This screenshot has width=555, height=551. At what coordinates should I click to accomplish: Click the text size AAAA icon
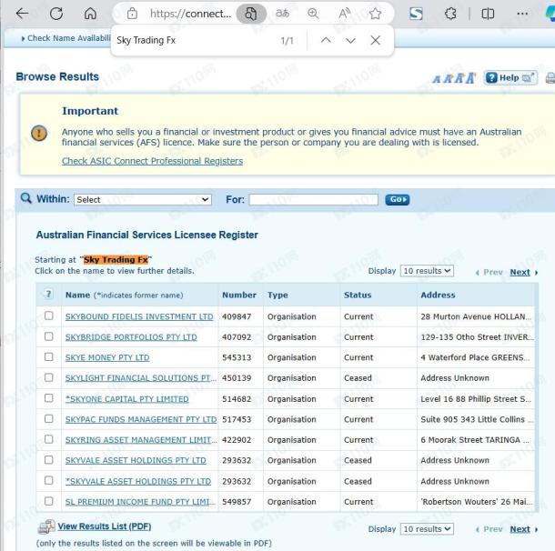tap(454, 78)
